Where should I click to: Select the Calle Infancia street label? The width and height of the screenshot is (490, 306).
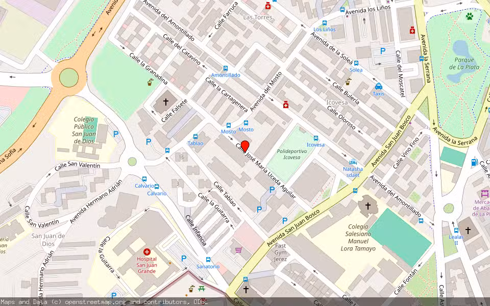point(196,230)
